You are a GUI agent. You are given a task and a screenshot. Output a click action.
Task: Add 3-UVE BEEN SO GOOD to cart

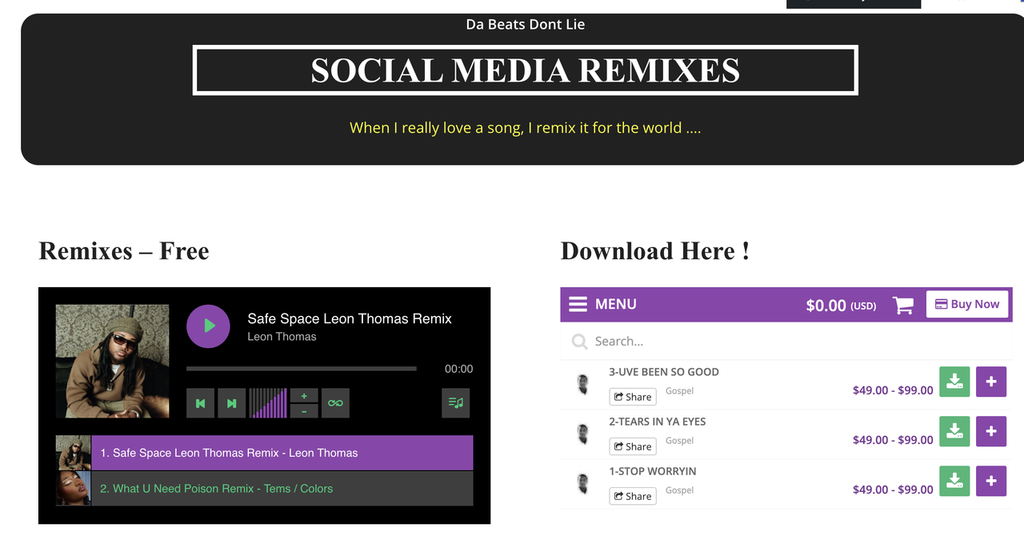pyautogui.click(x=991, y=382)
